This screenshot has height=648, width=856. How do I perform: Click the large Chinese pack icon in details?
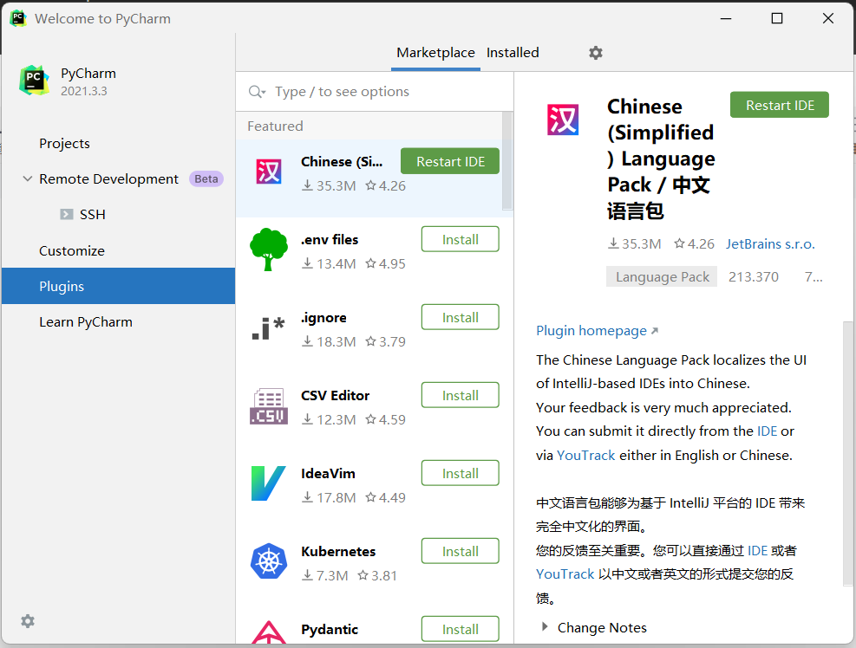tap(563, 120)
